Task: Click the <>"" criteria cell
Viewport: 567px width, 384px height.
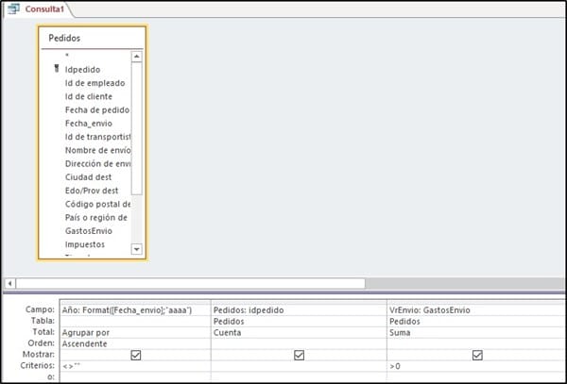Action: [x=135, y=366]
